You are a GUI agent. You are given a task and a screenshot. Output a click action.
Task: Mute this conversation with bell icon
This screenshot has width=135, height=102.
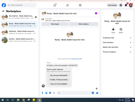(x=113, y=29)
